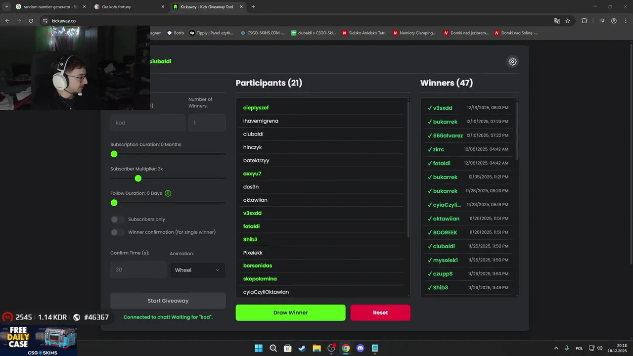Open the Sielsko Anielsko Tatr bookmark
Image resolution: width=633 pixels, height=356 pixels.
(x=365, y=33)
